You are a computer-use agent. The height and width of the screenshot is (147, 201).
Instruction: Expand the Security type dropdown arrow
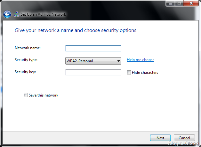tap(118, 61)
